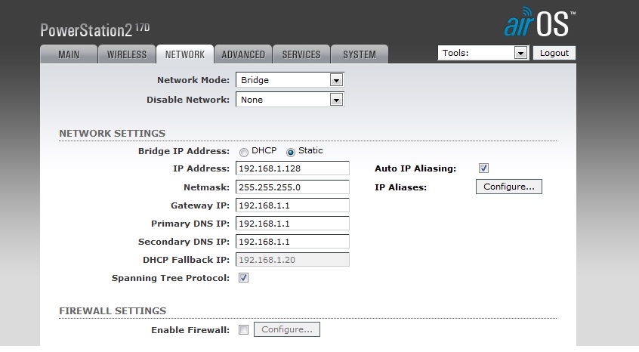Expand the Network Mode dropdown
Screen dimensions: 639x352
tap(290, 80)
